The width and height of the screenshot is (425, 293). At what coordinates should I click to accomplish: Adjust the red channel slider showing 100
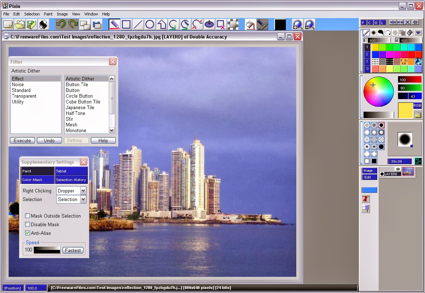[410, 80]
